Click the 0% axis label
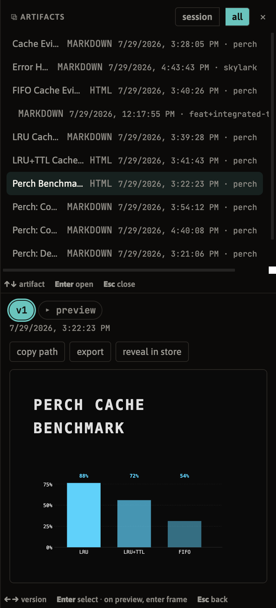Screen dimensions: 276x608 click(49, 548)
